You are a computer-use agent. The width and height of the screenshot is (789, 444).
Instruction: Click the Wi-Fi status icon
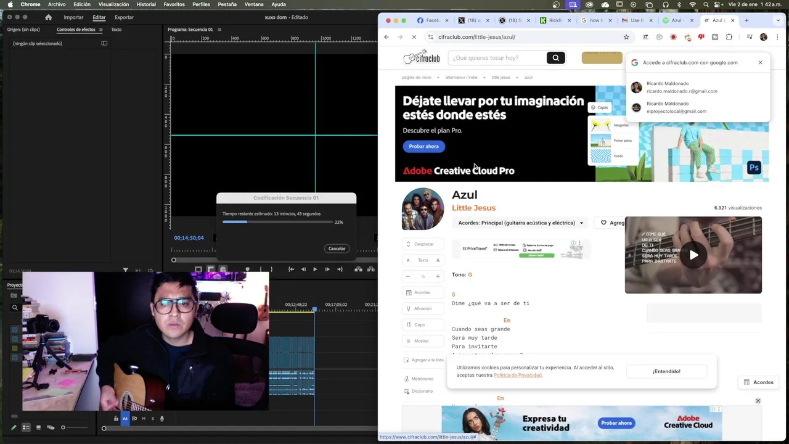click(x=692, y=4)
